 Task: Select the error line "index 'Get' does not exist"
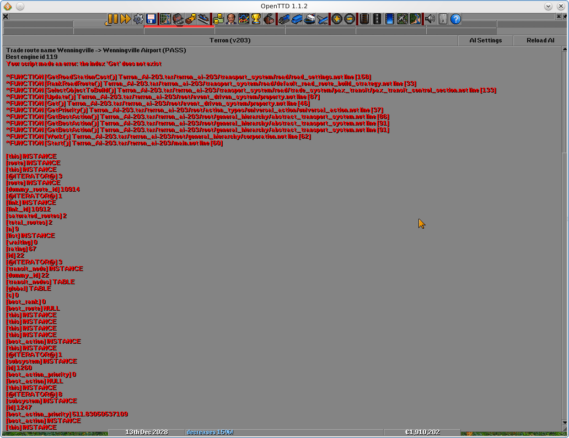click(x=84, y=64)
